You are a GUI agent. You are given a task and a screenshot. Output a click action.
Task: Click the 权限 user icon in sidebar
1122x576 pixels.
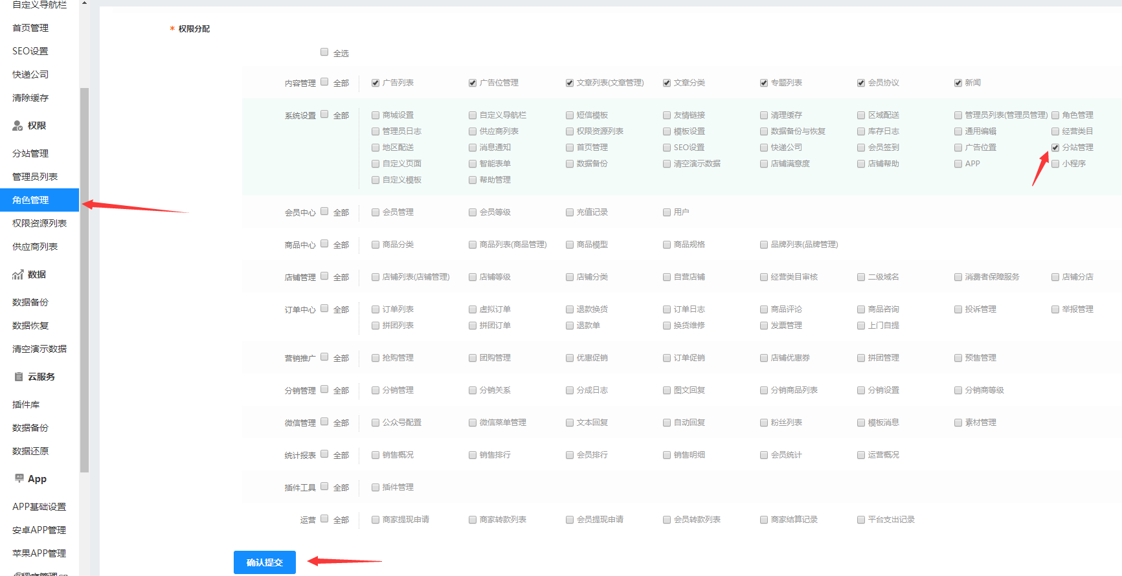17,126
